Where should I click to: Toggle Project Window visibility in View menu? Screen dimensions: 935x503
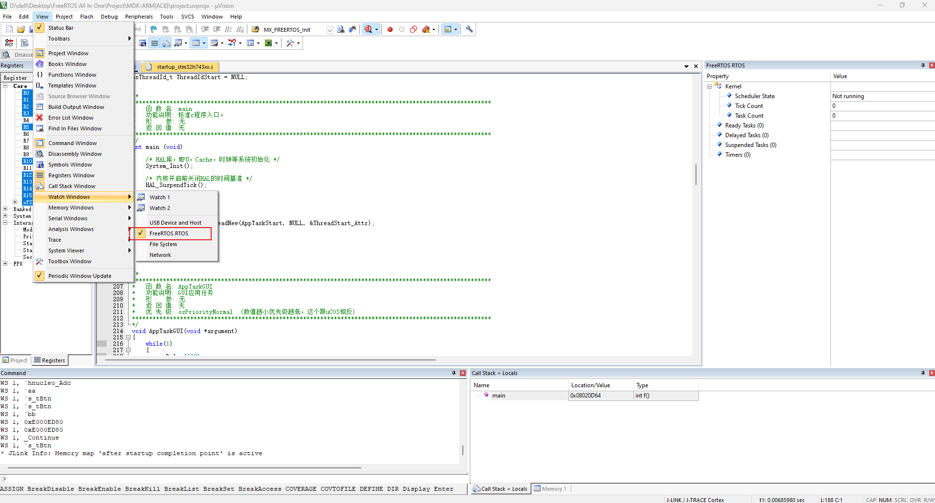tap(84, 53)
